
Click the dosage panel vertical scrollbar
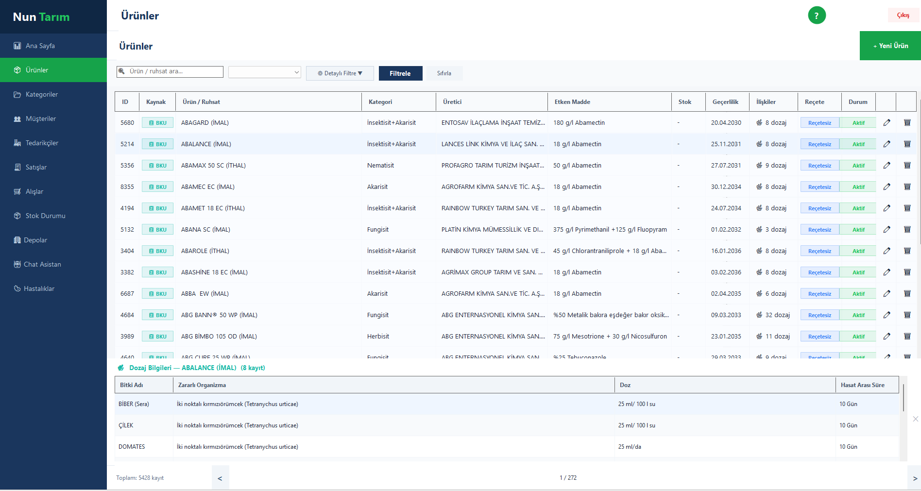[903, 398]
